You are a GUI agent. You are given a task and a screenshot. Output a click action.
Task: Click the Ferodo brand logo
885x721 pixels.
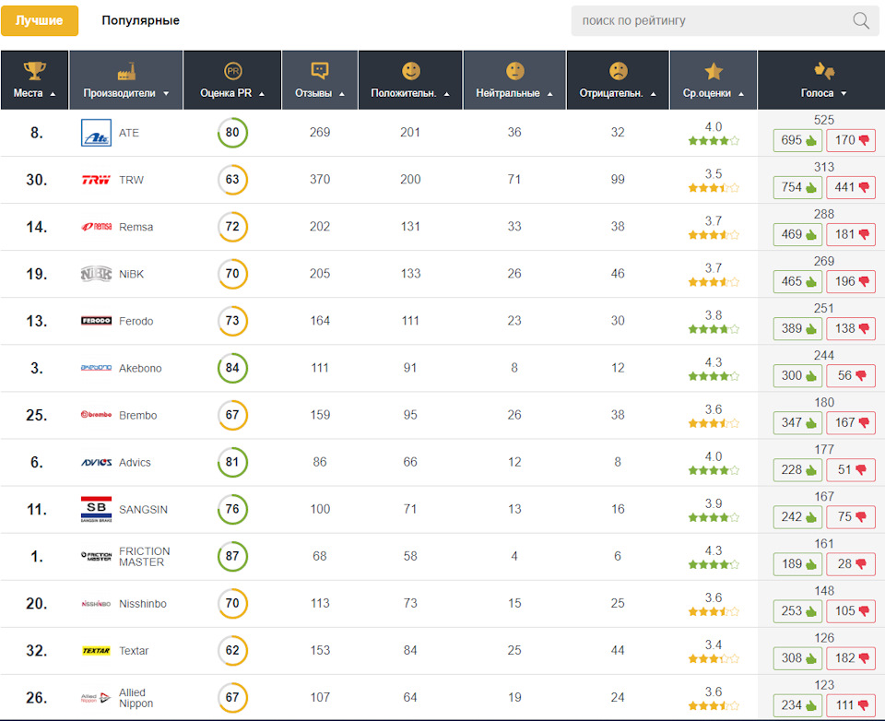tap(96, 321)
